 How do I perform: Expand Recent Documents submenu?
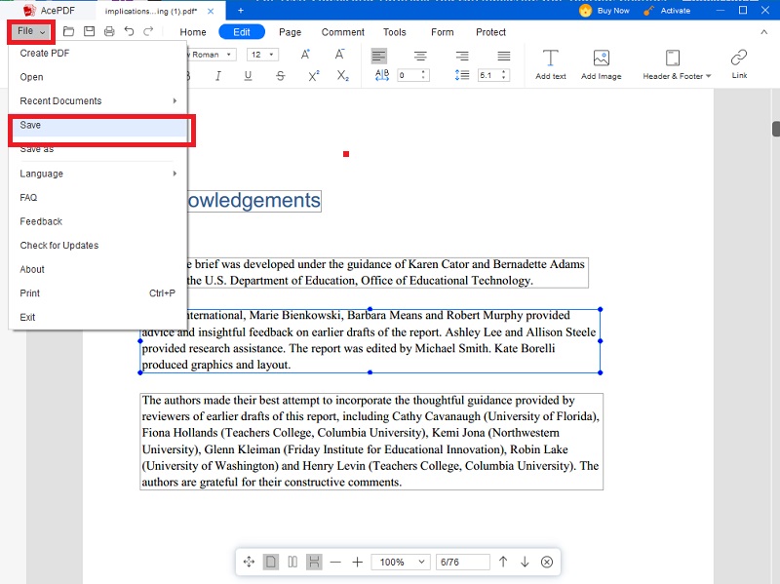98,101
